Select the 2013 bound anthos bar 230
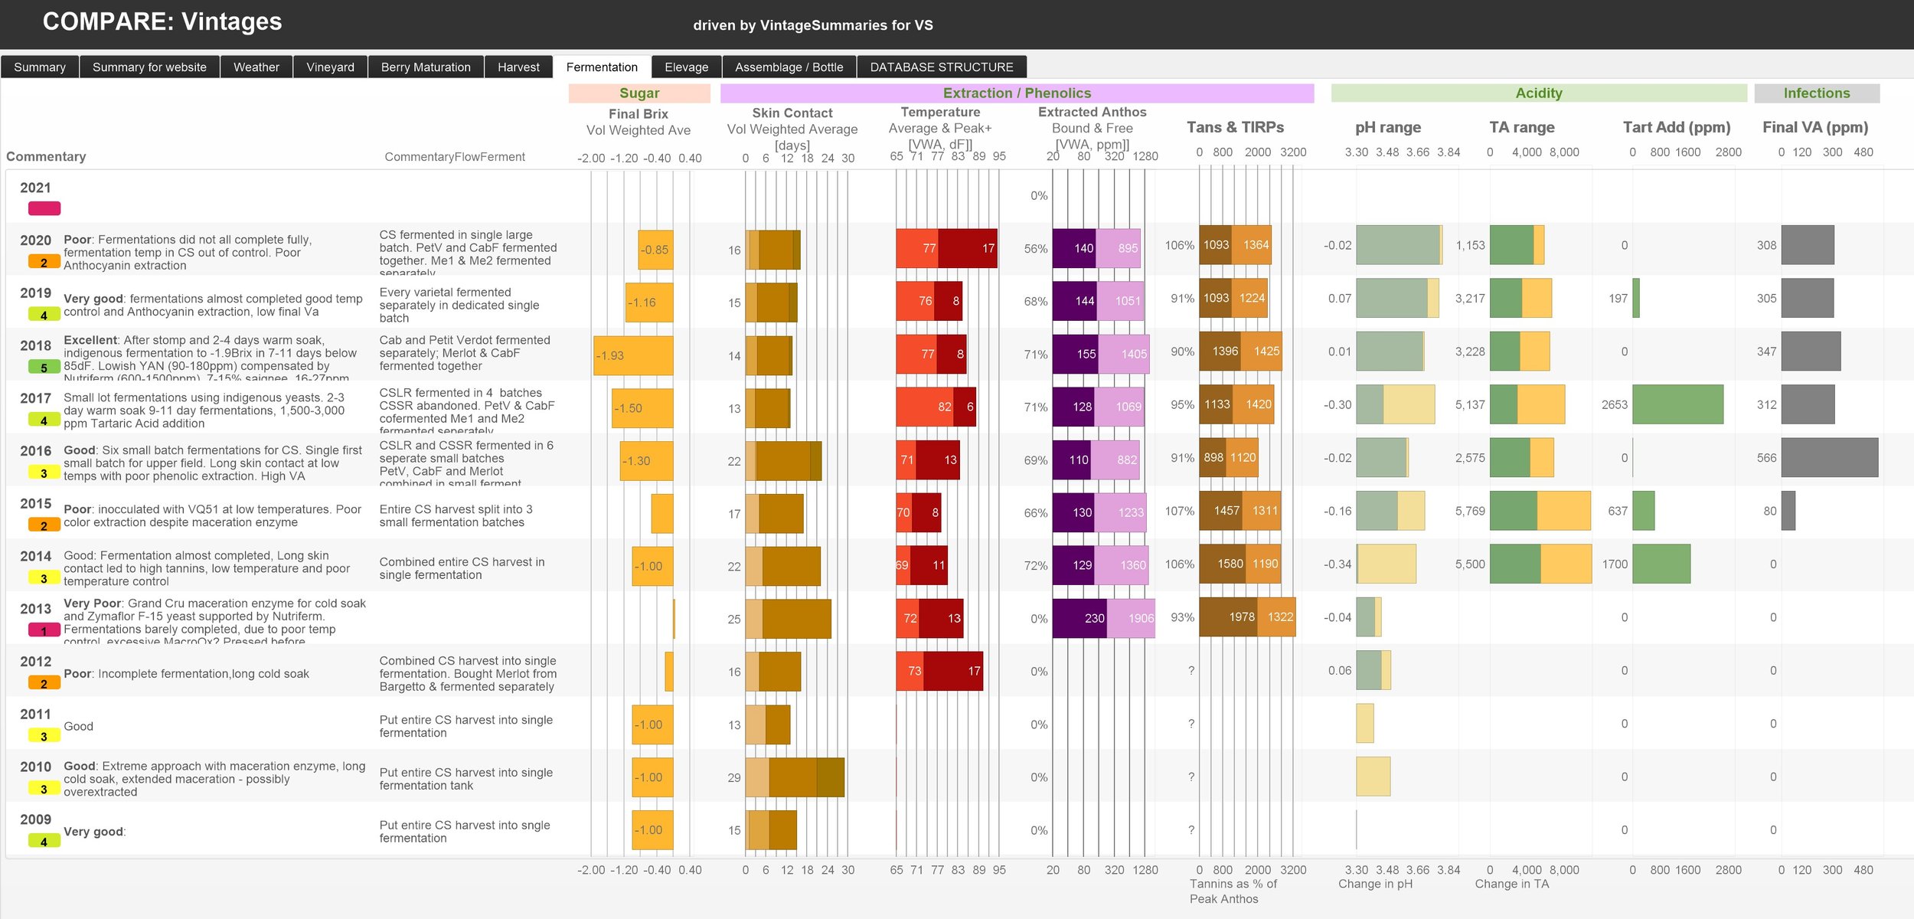 click(x=1079, y=618)
